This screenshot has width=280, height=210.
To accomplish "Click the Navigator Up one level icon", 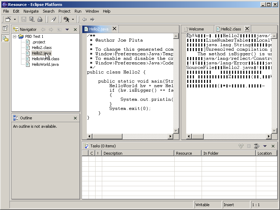I will pos(59,29).
